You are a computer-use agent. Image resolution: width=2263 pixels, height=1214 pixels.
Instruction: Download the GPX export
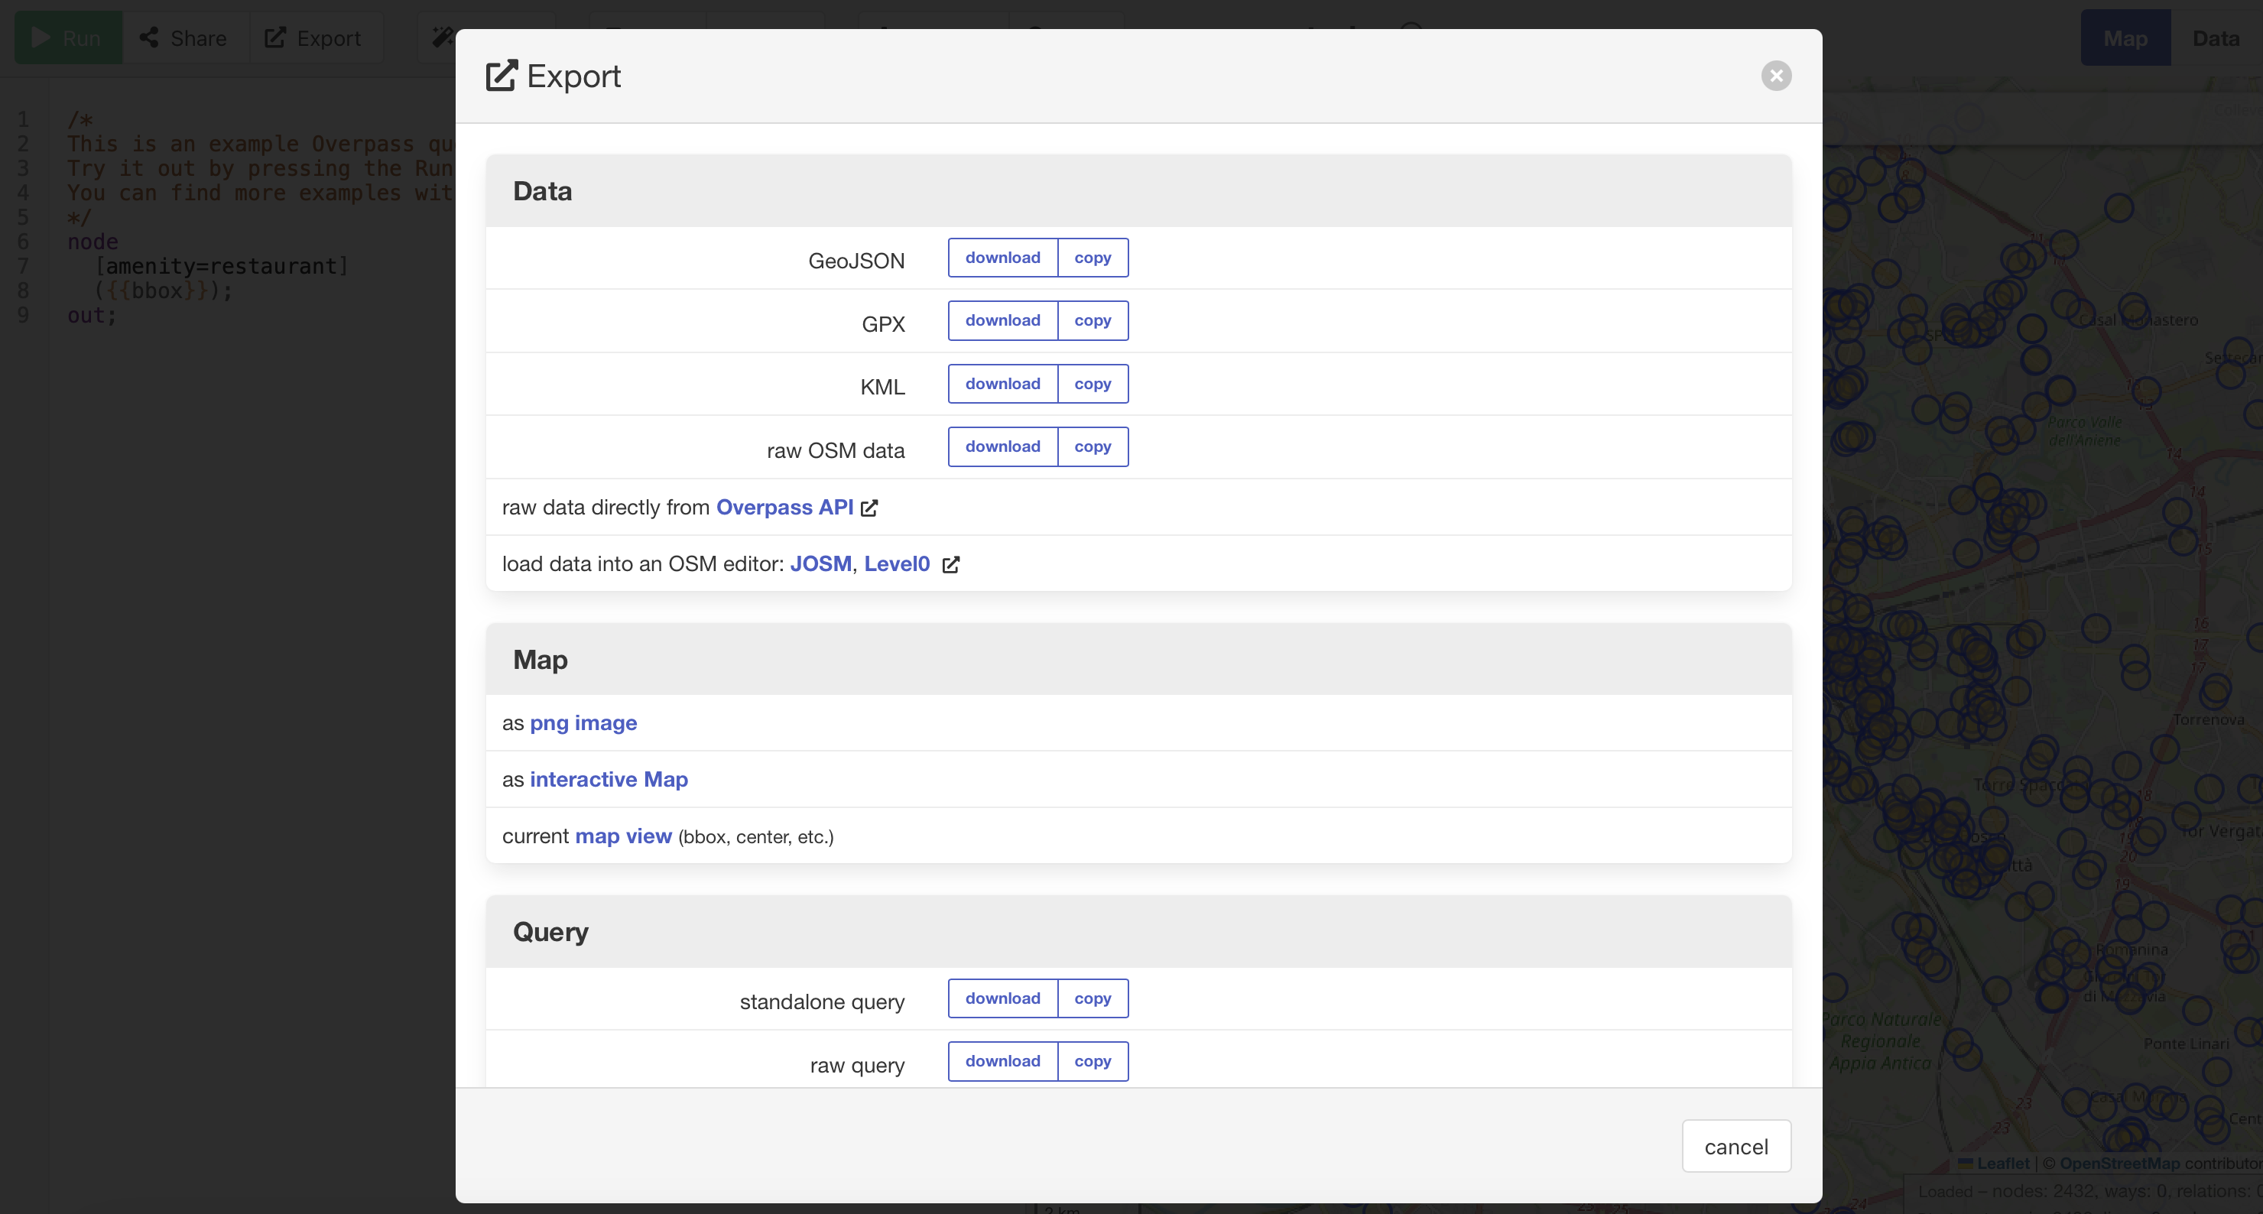tap(1002, 320)
